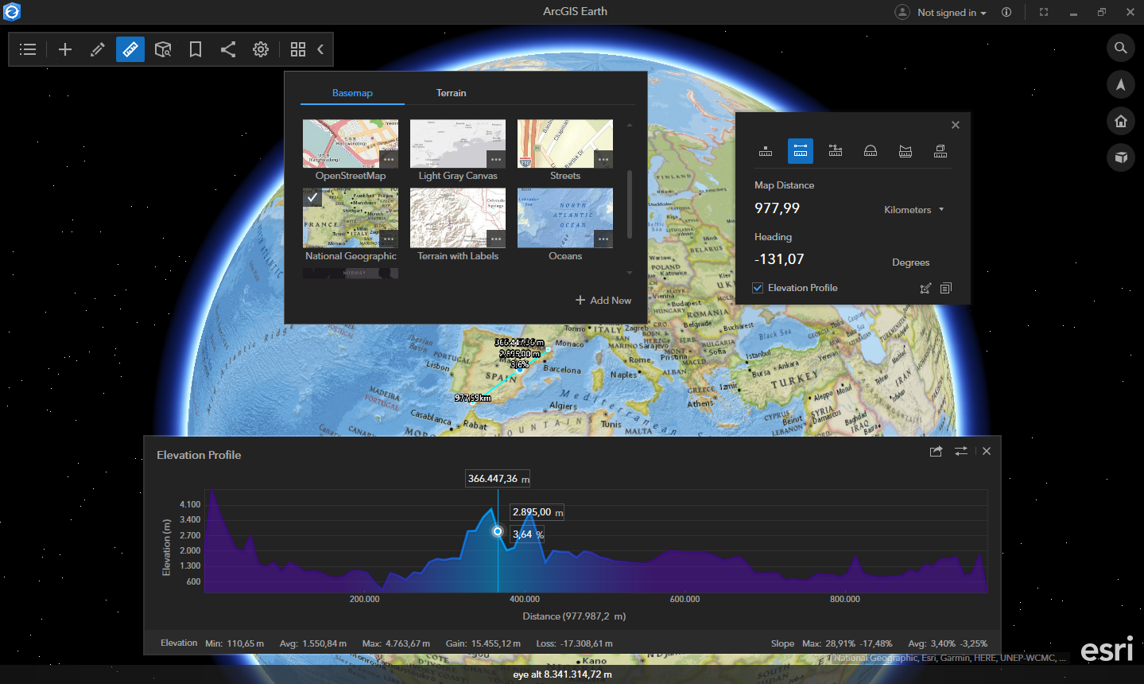
Task: Uncheck the Elevation Profile checkbox
Action: (758, 288)
